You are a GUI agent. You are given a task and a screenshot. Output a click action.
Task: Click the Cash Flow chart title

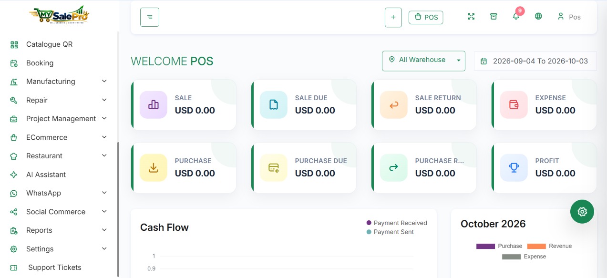point(165,227)
